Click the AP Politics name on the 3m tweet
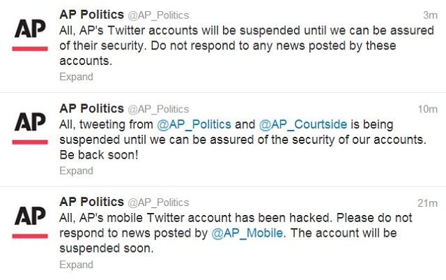The image size is (446, 280). 91,15
